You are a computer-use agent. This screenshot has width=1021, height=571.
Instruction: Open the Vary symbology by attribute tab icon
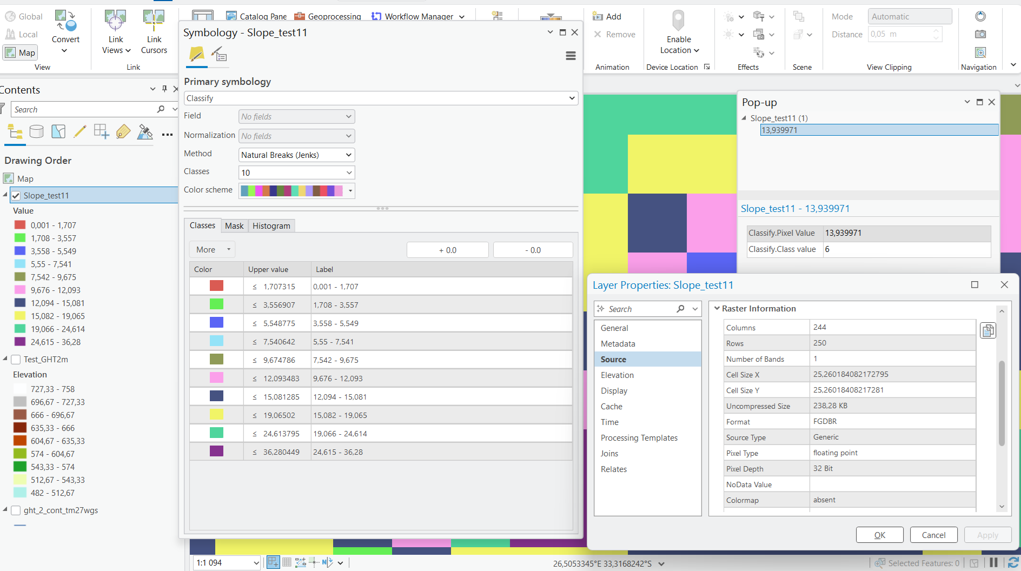219,55
